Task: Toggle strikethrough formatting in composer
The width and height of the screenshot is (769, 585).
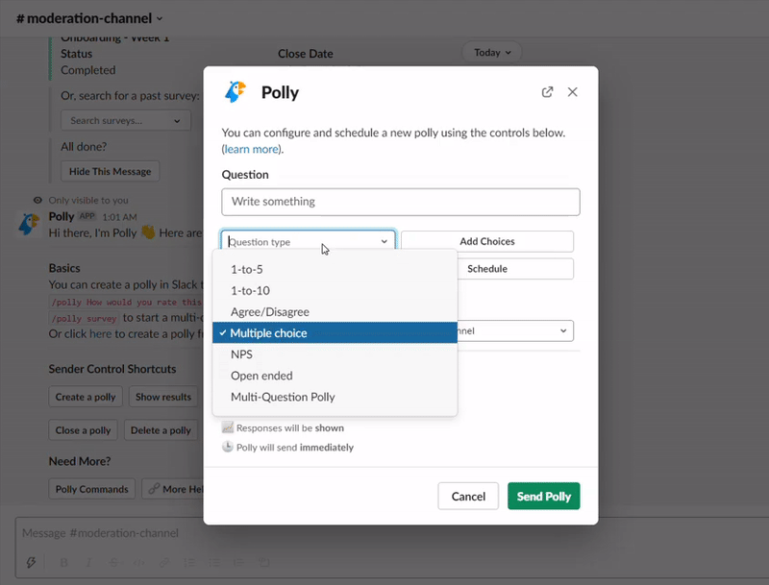Action: pyautogui.click(x=113, y=563)
